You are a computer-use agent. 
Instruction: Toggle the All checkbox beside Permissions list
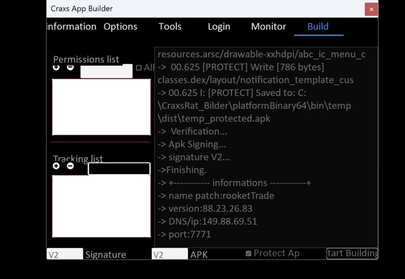pos(139,68)
